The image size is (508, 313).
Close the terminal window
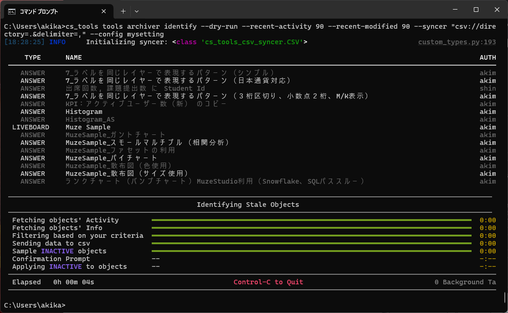(497, 10)
